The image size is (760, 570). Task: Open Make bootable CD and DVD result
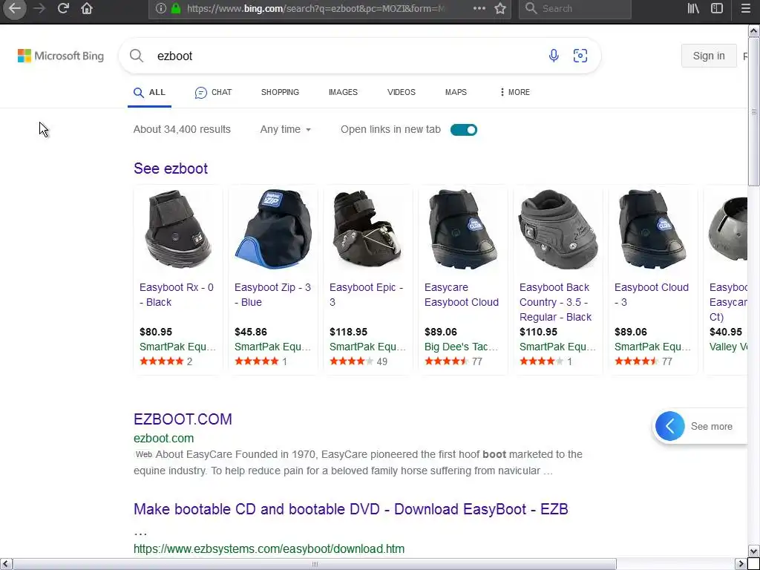click(351, 509)
